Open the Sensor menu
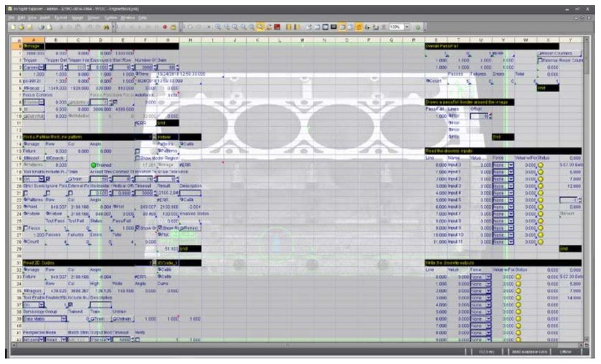601x364 pixels. pyautogui.click(x=93, y=18)
